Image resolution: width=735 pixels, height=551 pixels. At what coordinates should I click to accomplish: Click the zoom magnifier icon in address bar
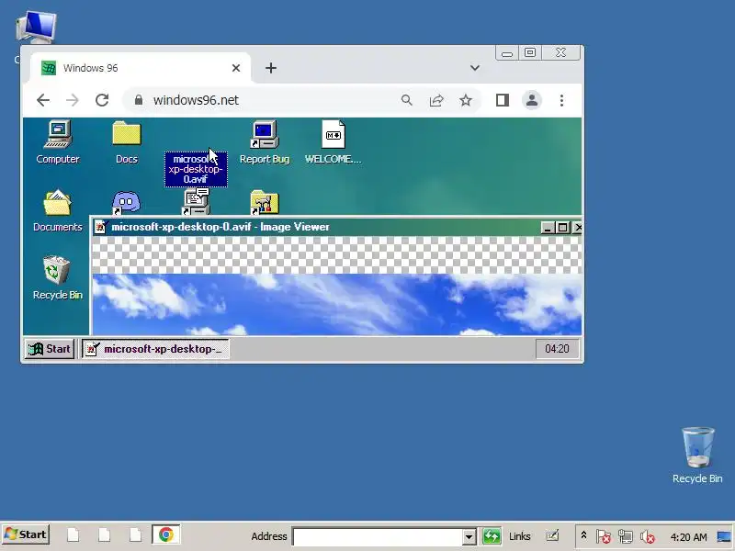406,100
